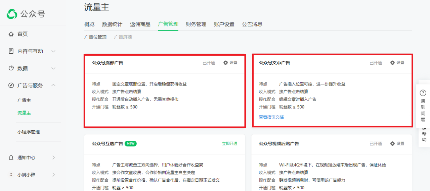Click text 广告插入位置可控，进一步提升收益

pyautogui.click(x=312, y=84)
